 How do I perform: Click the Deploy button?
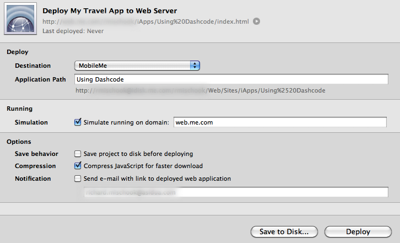click(x=358, y=231)
